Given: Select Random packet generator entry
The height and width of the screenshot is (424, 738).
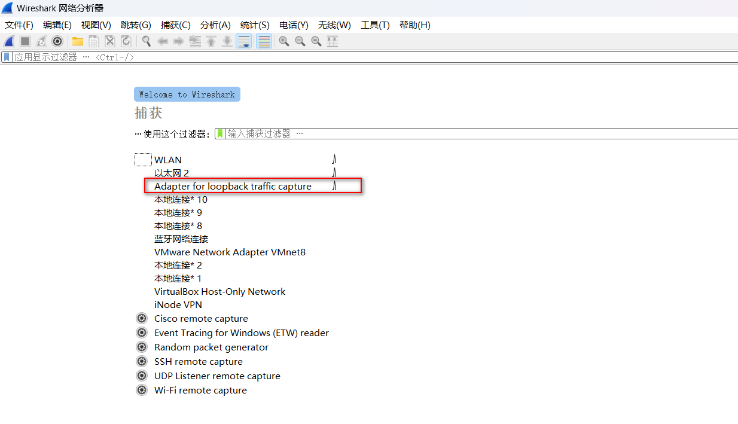Looking at the screenshot, I should point(211,347).
